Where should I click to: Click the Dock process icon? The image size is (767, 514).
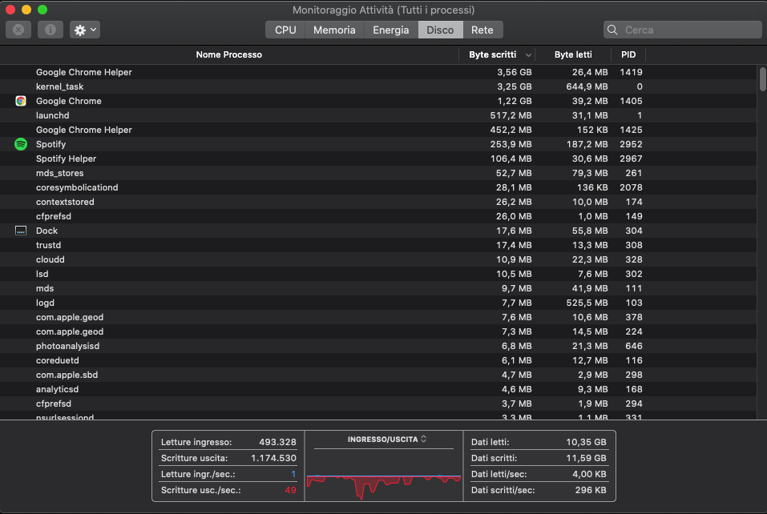click(x=21, y=231)
